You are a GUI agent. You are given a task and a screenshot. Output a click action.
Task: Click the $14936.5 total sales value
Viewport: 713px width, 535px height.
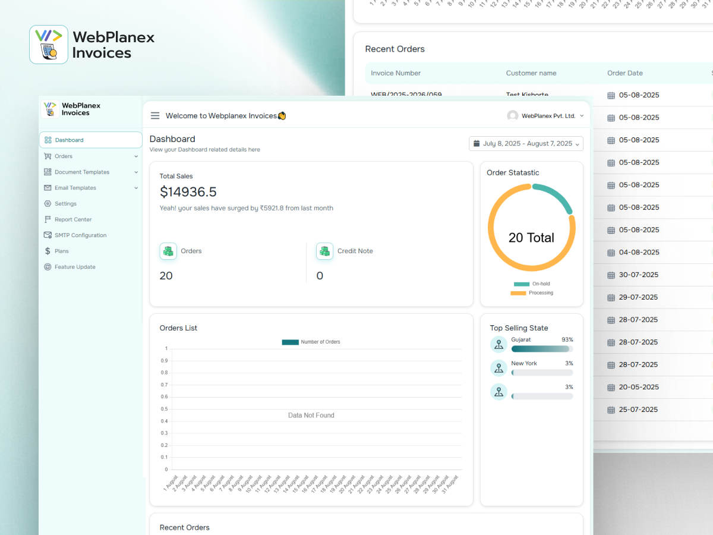(x=188, y=191)
